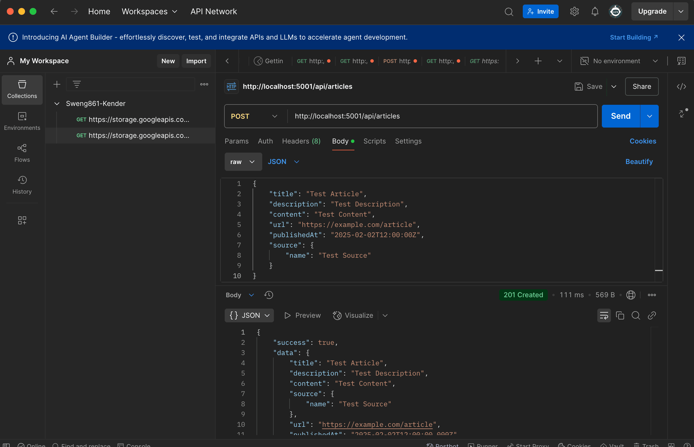Open the Flows sidebar panel
The width and height of the screenshot is (694, 447).
[22, 153]
